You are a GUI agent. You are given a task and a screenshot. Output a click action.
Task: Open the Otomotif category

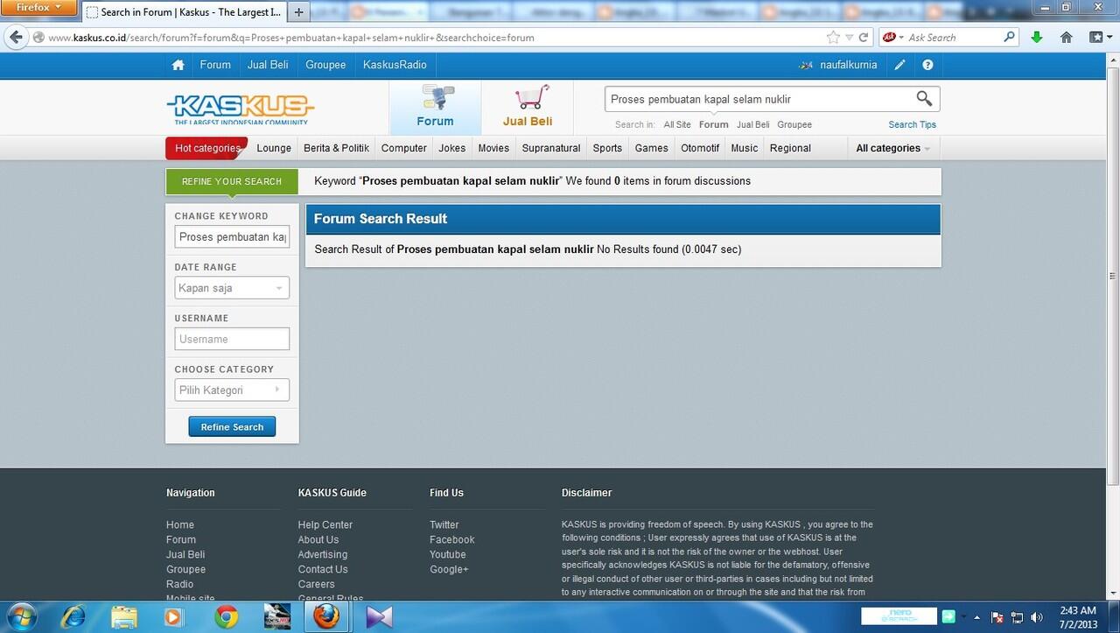click(x=700, y=148)
